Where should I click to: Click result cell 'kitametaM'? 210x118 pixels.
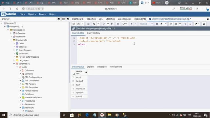coord(81,89)
